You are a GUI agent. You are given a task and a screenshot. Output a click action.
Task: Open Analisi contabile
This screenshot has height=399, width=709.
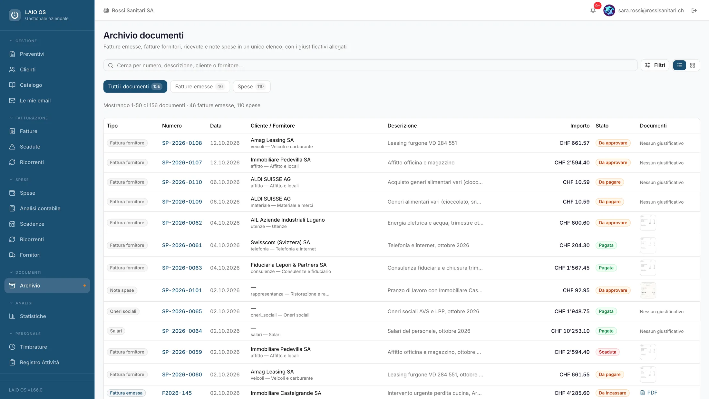(47, 208)
